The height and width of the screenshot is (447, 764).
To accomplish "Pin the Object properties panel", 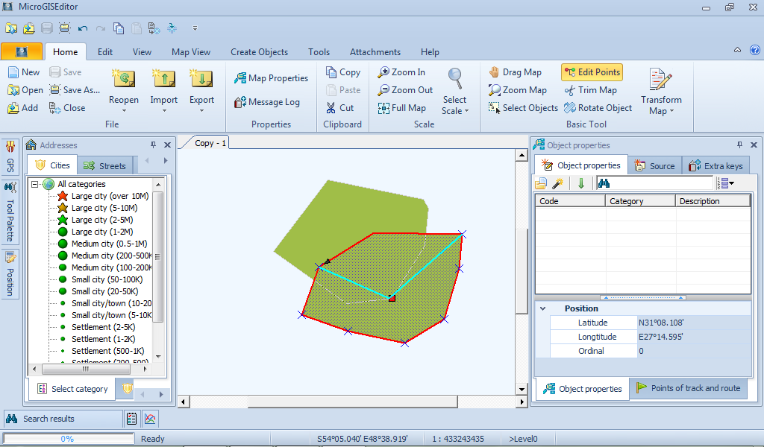I will pos(739,145).
